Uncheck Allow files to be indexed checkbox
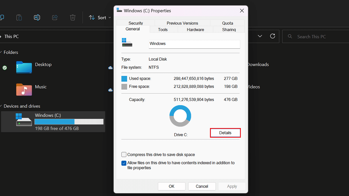Image resolution: width=349 pixels, height=196 pixels. tap(124, 163)
